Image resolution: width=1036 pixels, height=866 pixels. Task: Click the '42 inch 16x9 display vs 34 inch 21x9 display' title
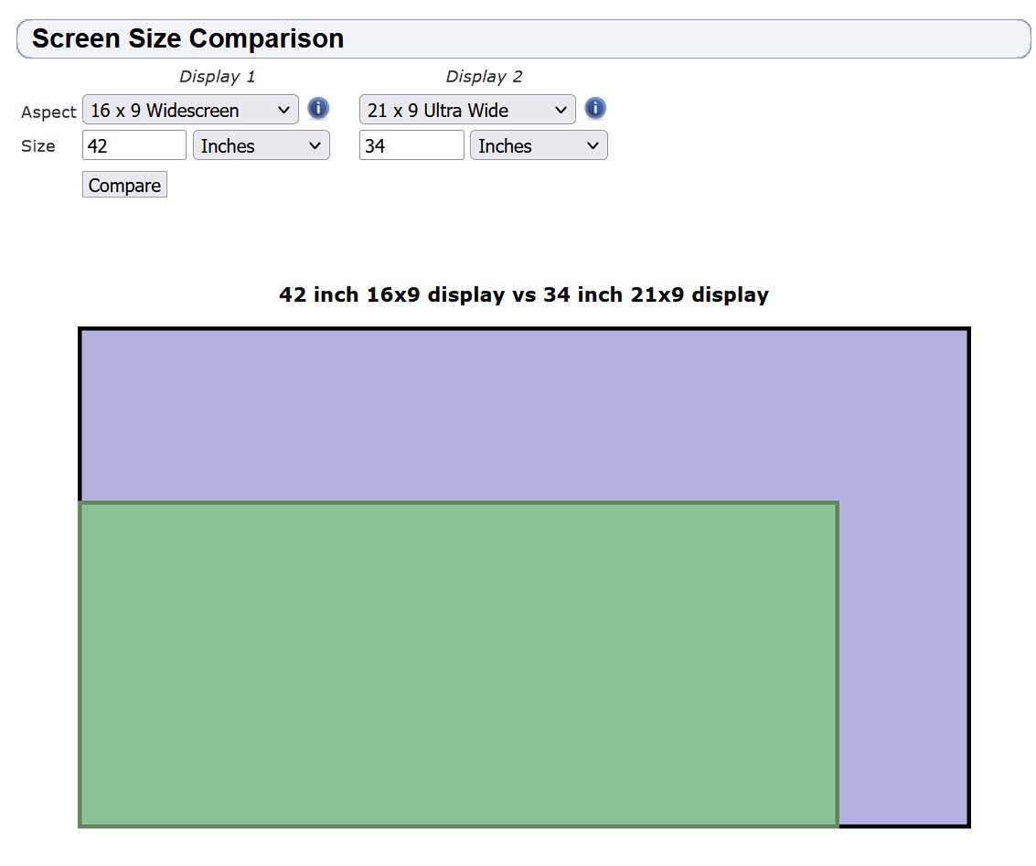coord(524,294)
